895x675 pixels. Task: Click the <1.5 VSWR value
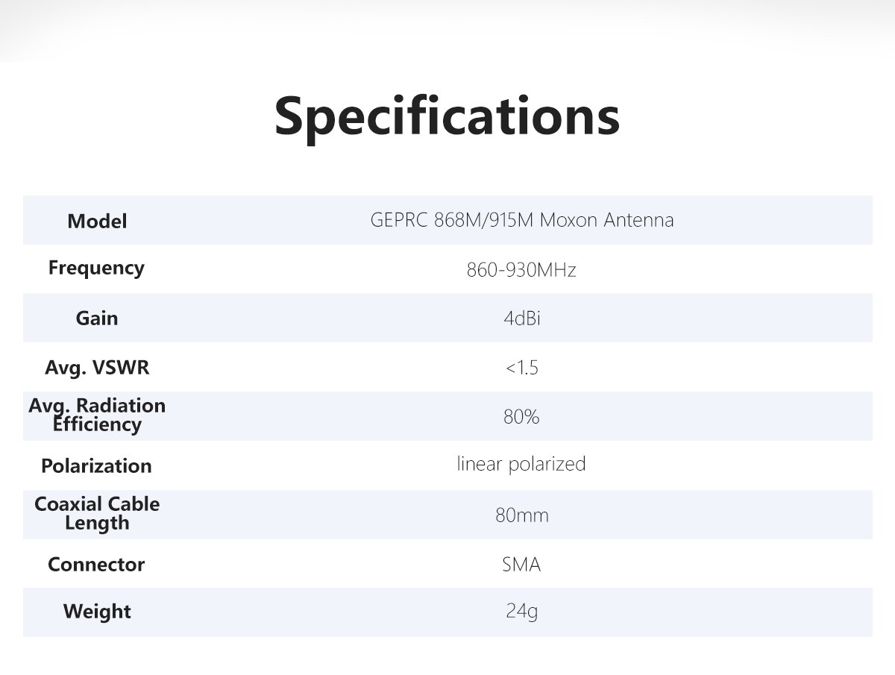(521, 368)
